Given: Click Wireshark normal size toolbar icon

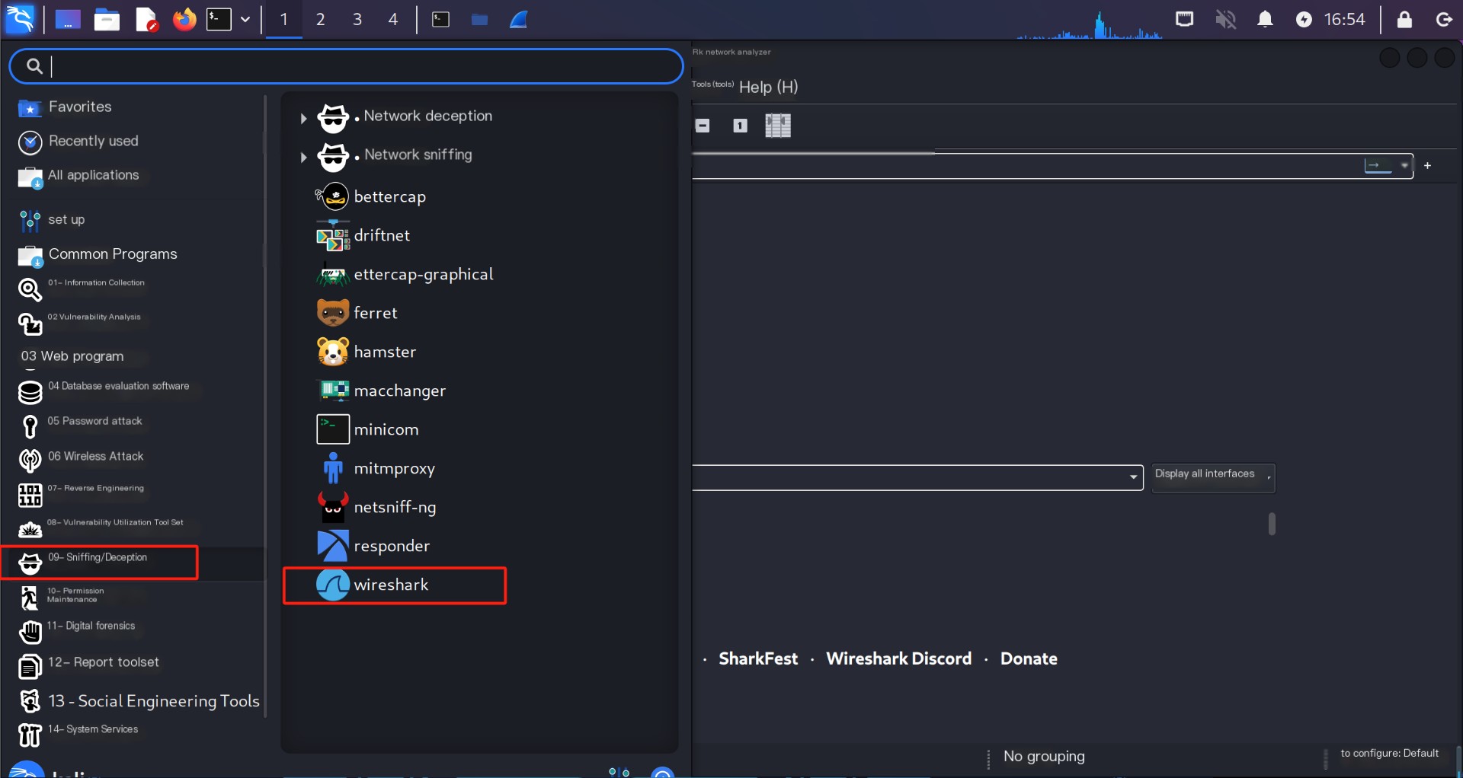Looking at the screenshot, I should (740, 126).
